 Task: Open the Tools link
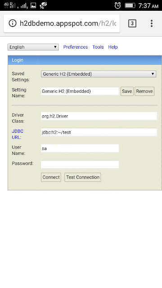point(98,47)
